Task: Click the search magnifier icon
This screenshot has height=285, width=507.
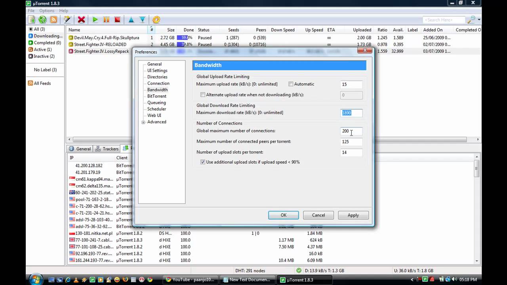Action: 471,19
